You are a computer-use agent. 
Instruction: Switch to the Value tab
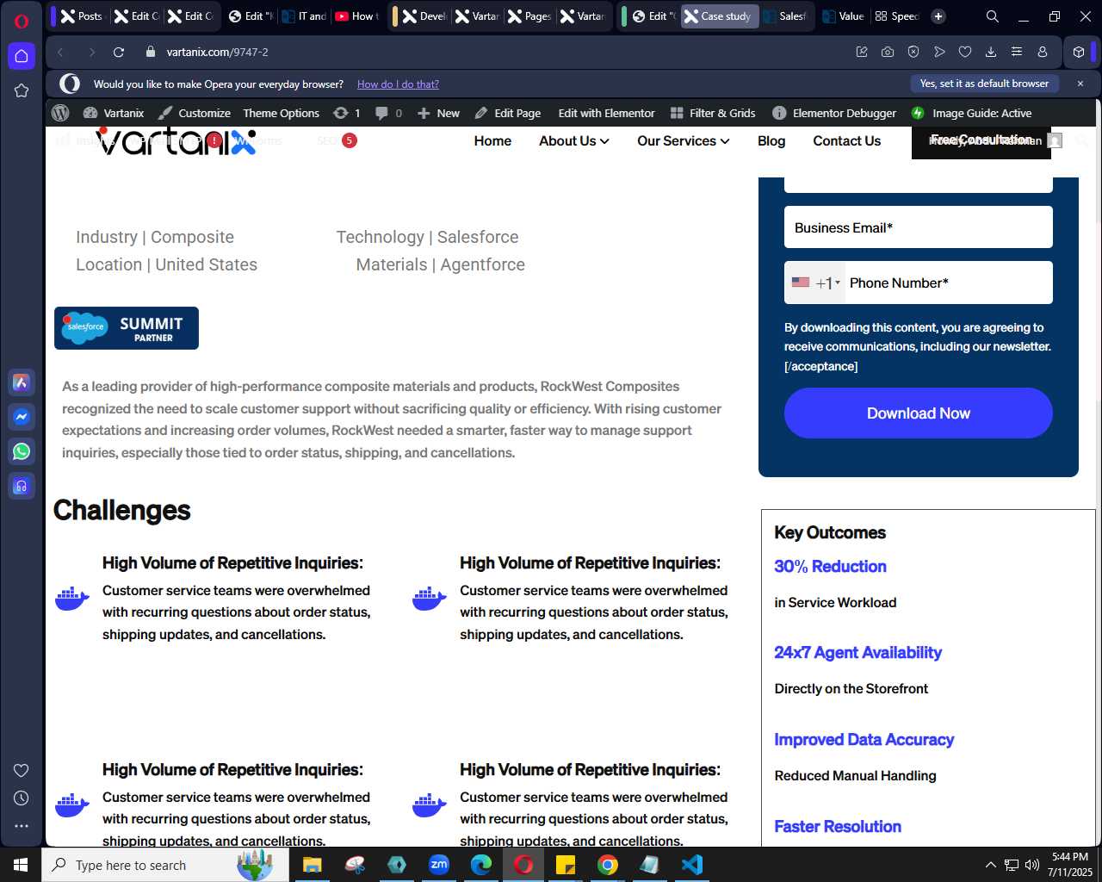843,16
